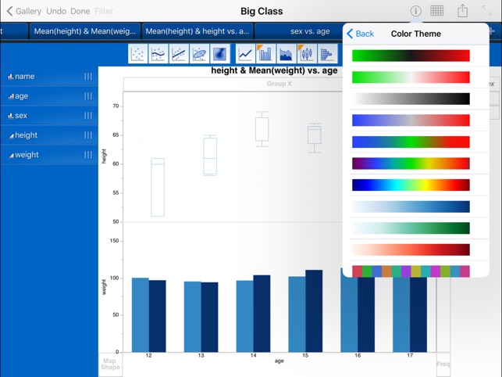
Task: Open the data table grid icon
Action: pyautogui.click(x=436, y=11)
